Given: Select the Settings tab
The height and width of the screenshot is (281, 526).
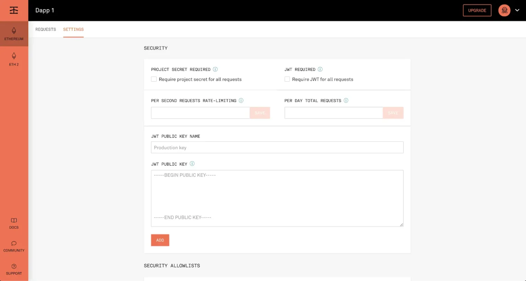Looking at the screenshot, I should click(73, 29).
